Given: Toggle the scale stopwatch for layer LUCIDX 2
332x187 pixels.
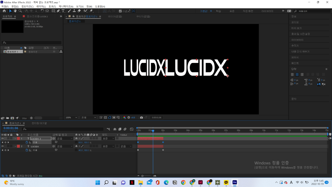Looking at the screenshot, I should click(27, 143).
